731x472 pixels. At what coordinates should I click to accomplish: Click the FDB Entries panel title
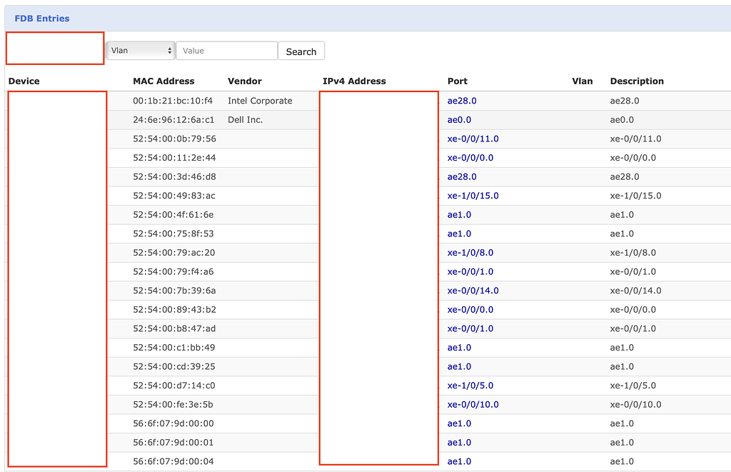tap(42, 18)
